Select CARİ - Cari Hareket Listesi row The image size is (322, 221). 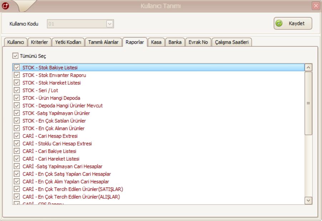[51, 158]
